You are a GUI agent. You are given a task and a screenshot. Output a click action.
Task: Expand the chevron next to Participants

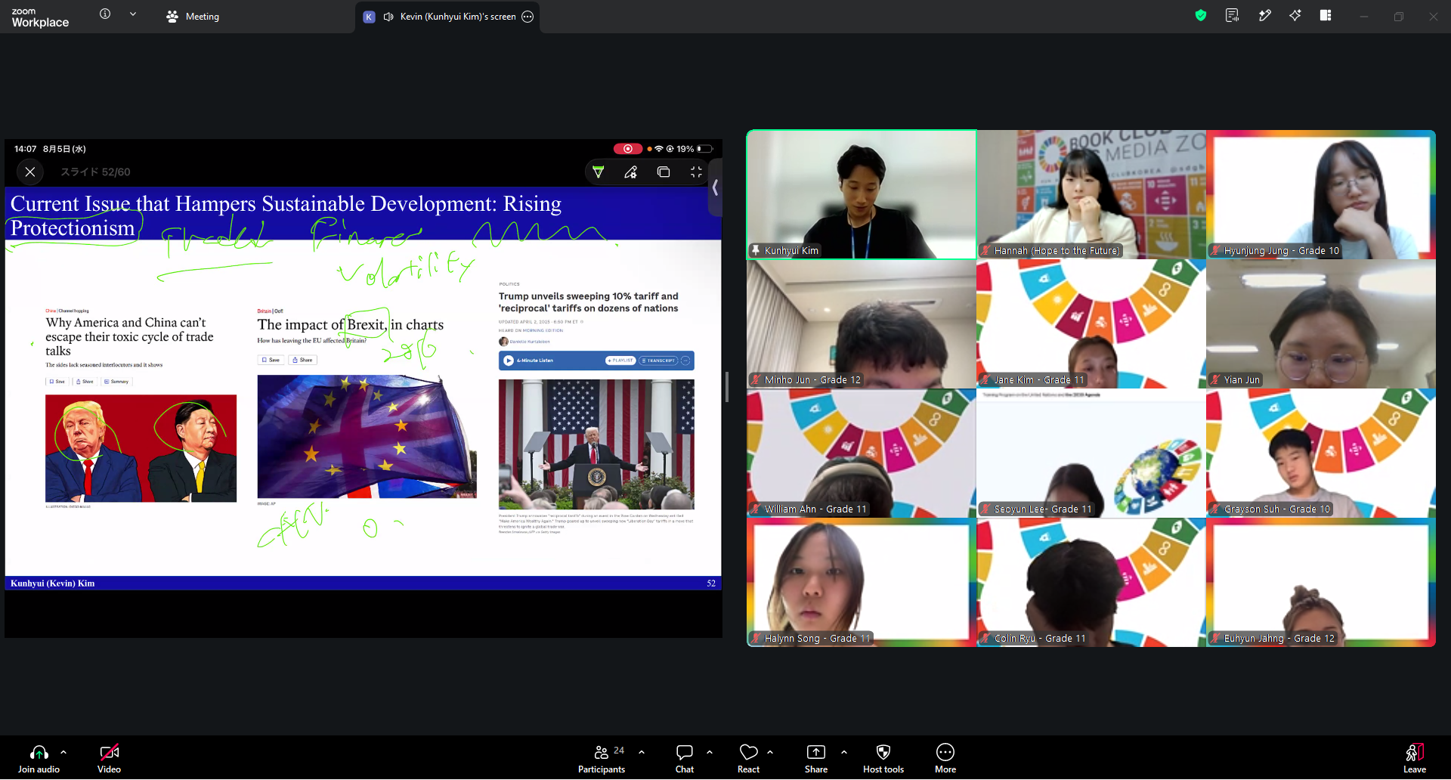click(642, 752)
